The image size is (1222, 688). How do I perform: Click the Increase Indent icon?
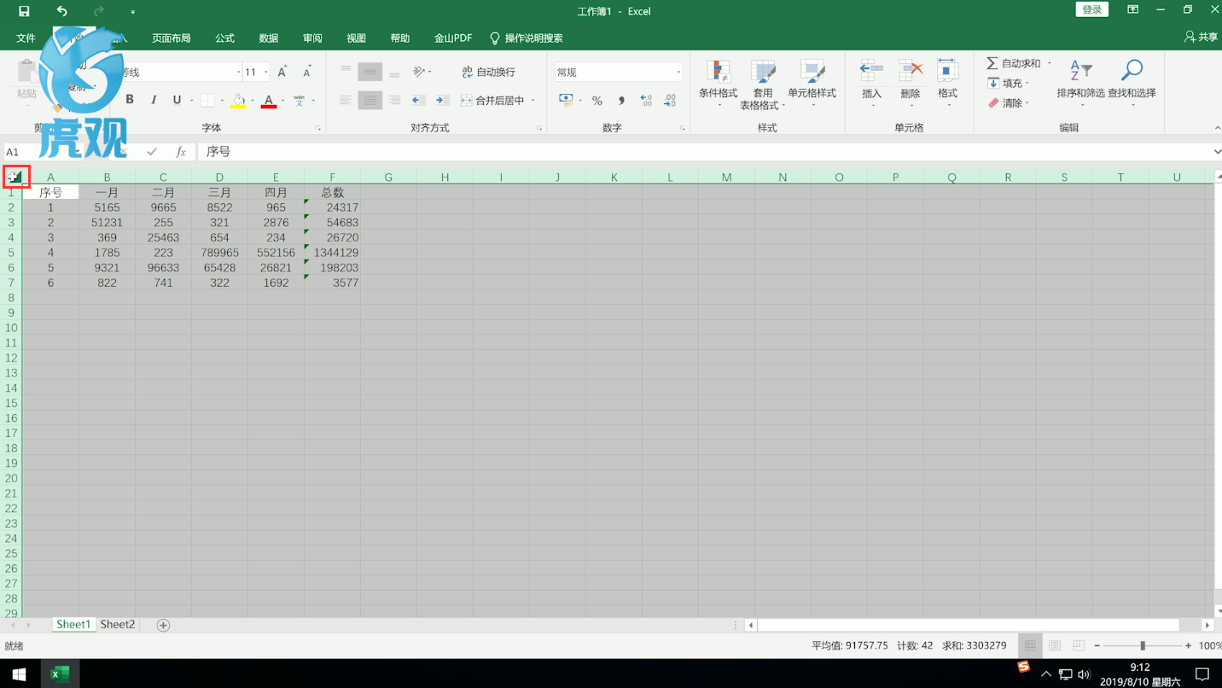442,101
